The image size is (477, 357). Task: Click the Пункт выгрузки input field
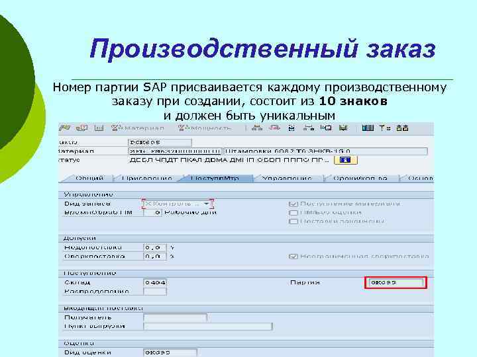[208, 327]
